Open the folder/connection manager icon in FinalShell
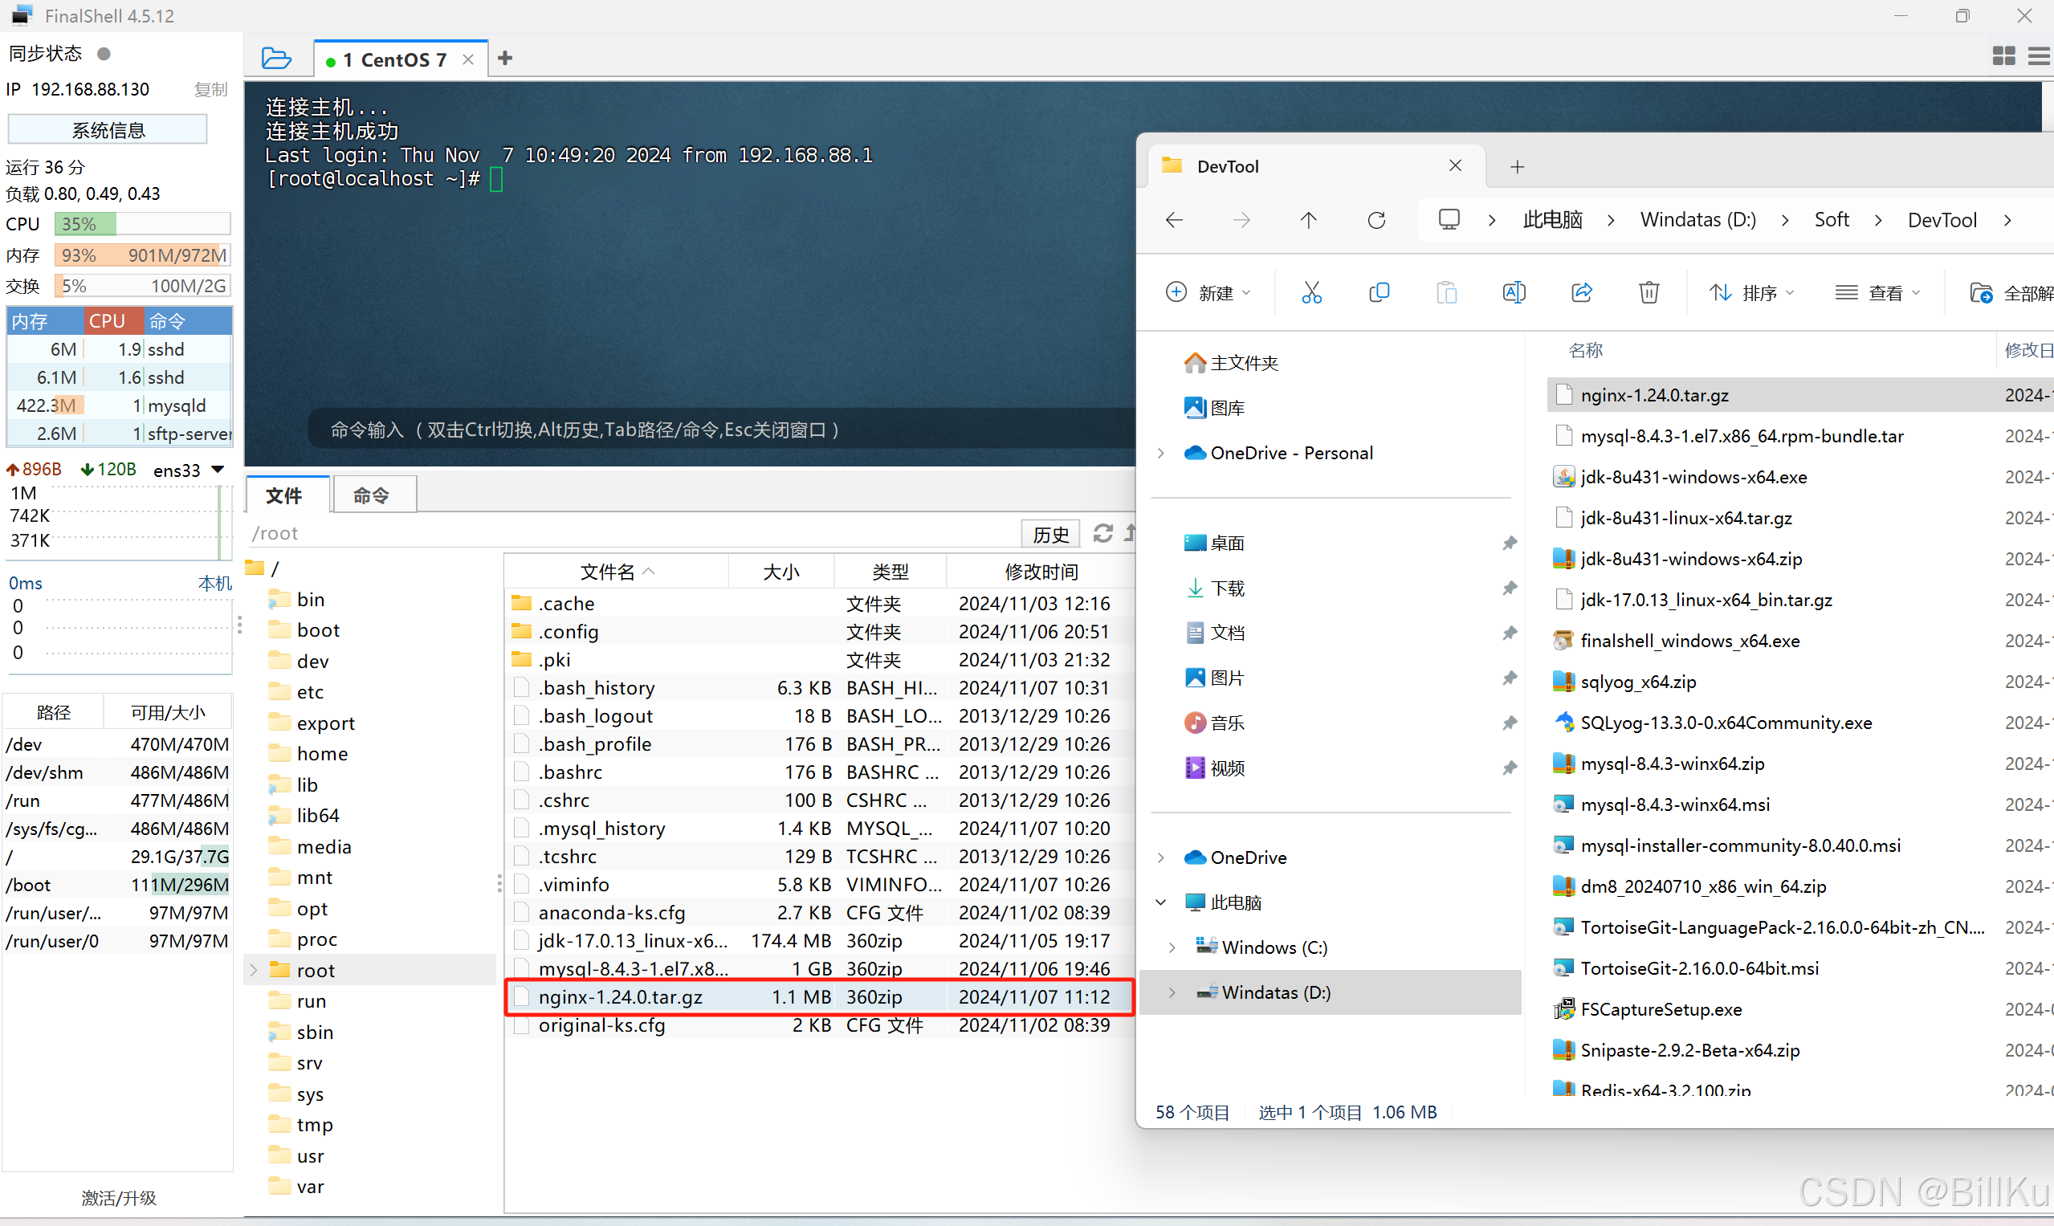Screen dimensions: 2054x1226 pyautogui.click(x=276, y=59)
